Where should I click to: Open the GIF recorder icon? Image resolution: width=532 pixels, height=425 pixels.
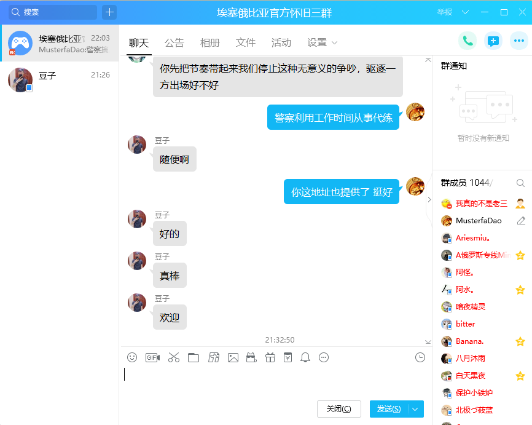153,357
